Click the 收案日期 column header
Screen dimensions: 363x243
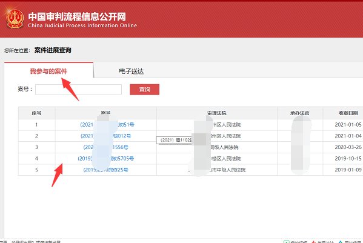coord(348,113)
